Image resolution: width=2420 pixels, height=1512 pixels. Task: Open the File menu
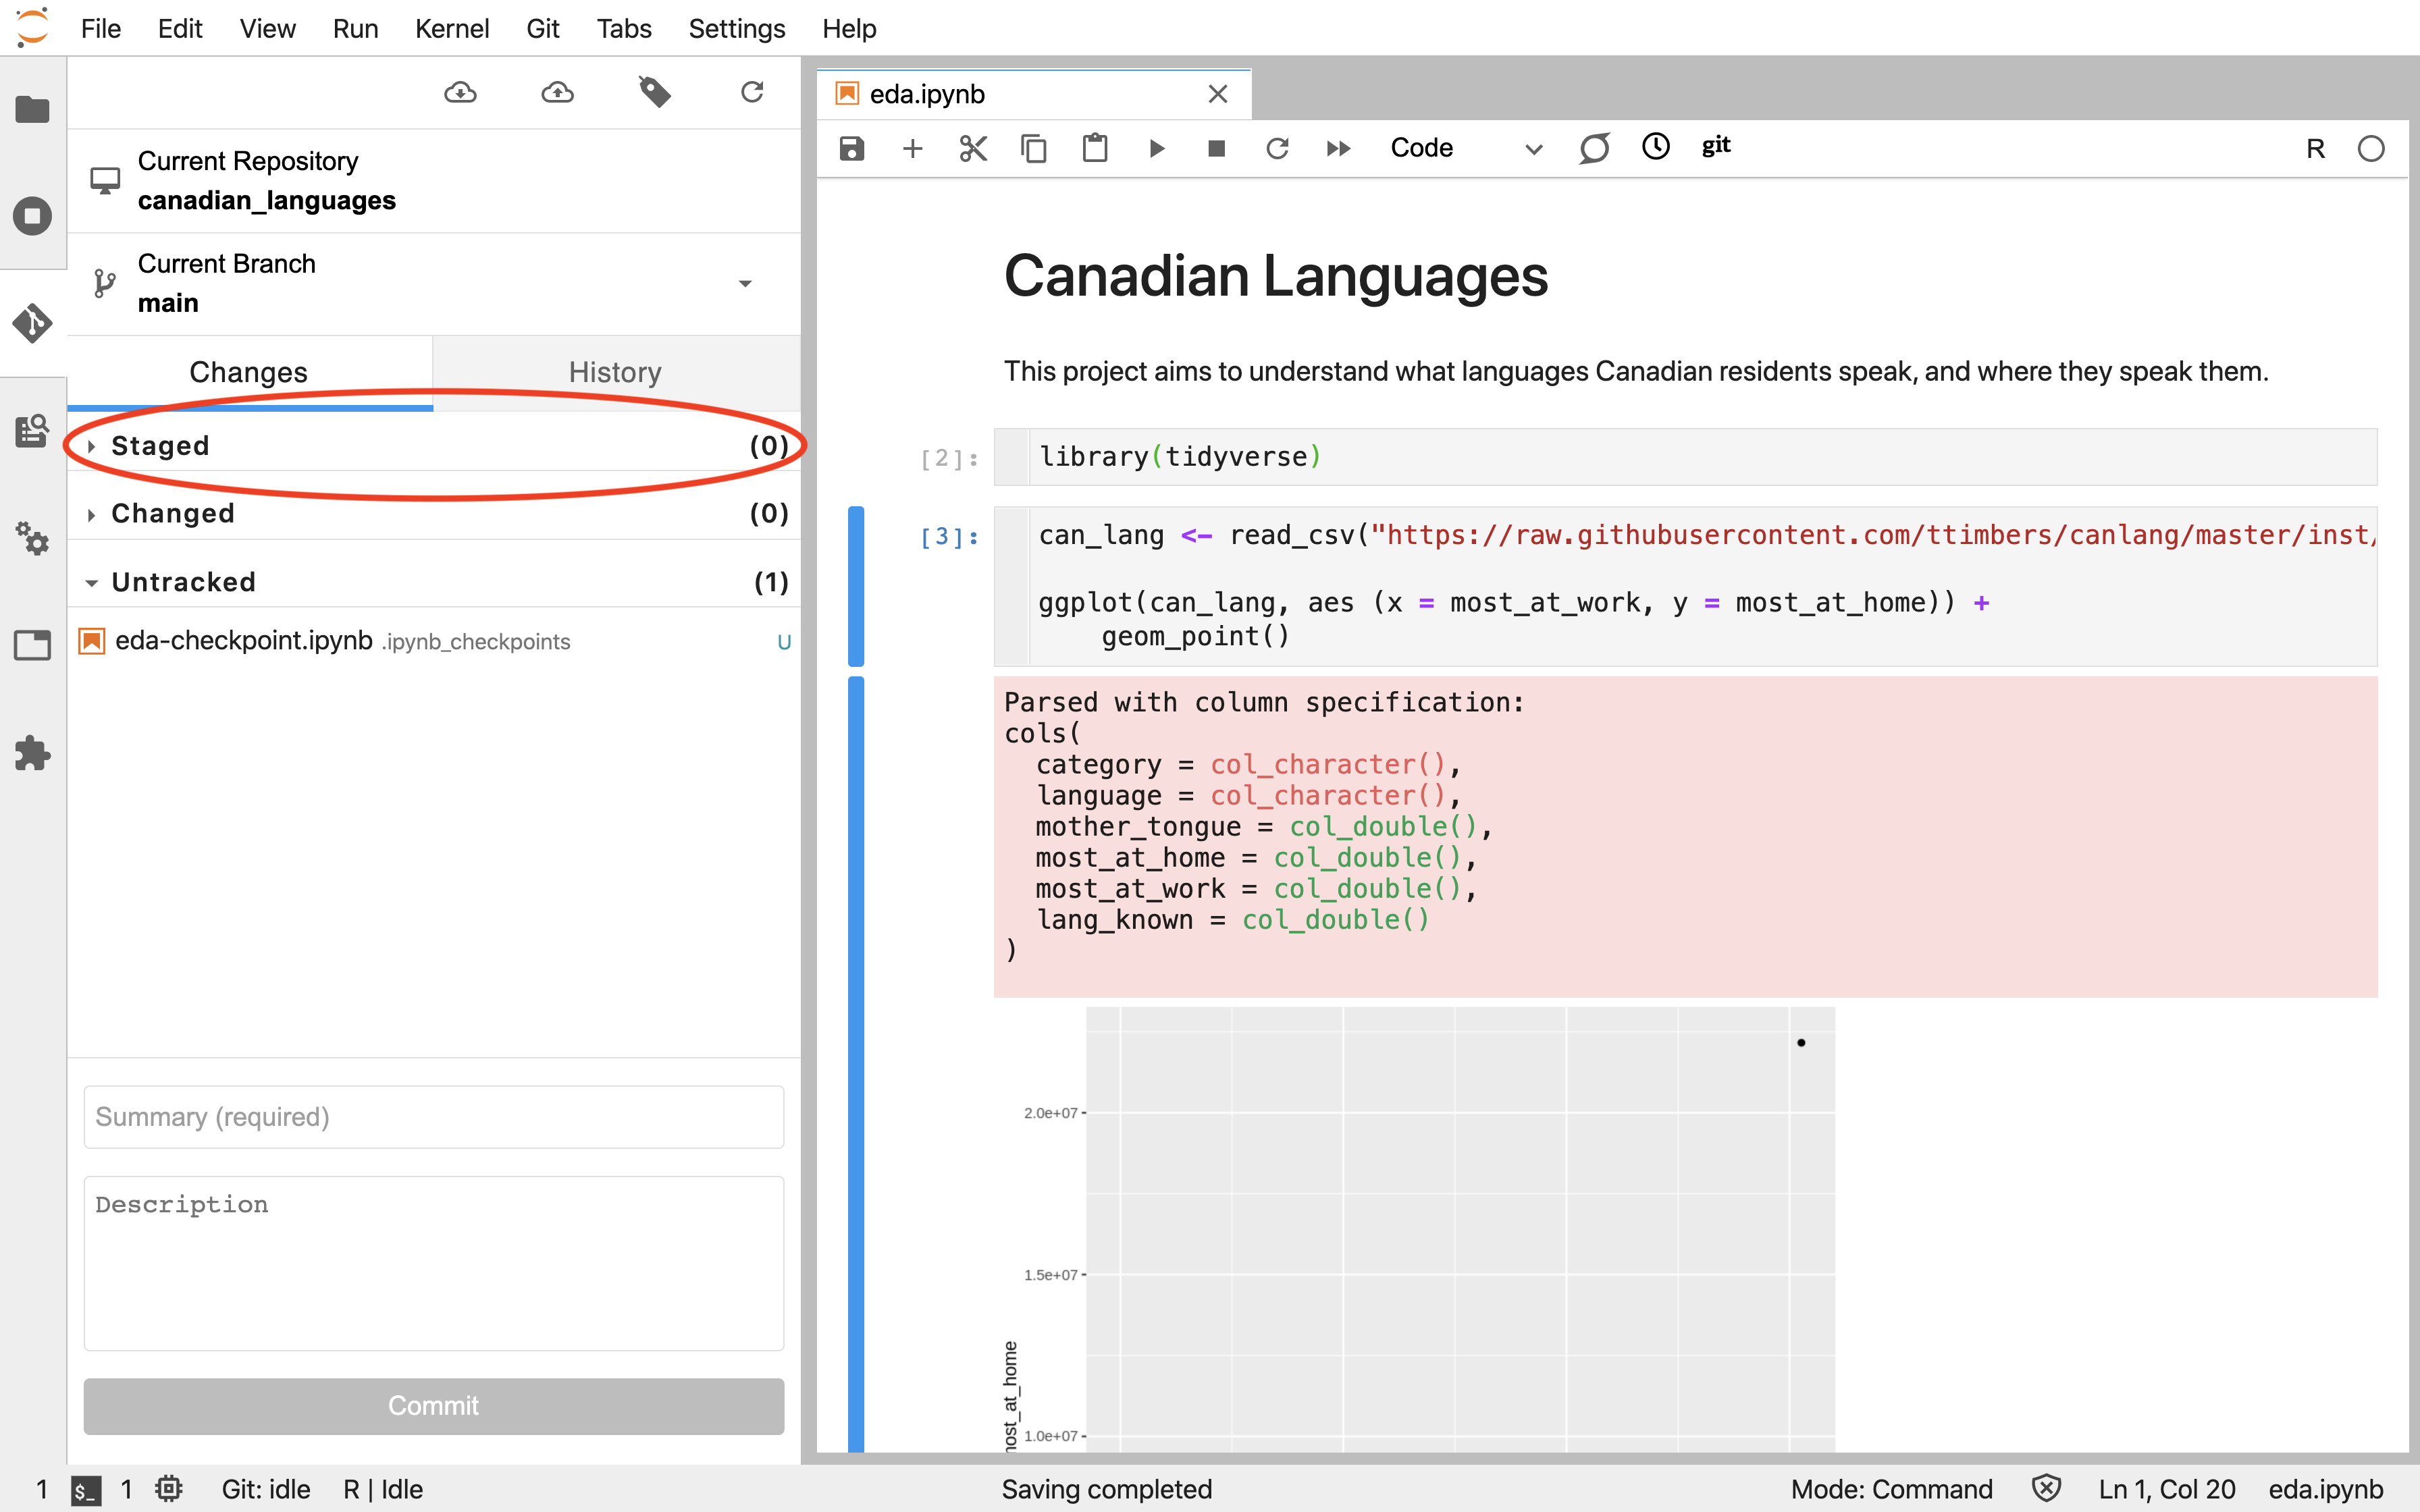(x=100, y=29)
